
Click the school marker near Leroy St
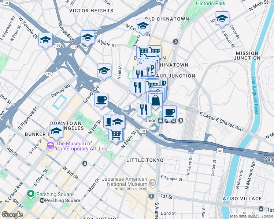pos(222,19)
